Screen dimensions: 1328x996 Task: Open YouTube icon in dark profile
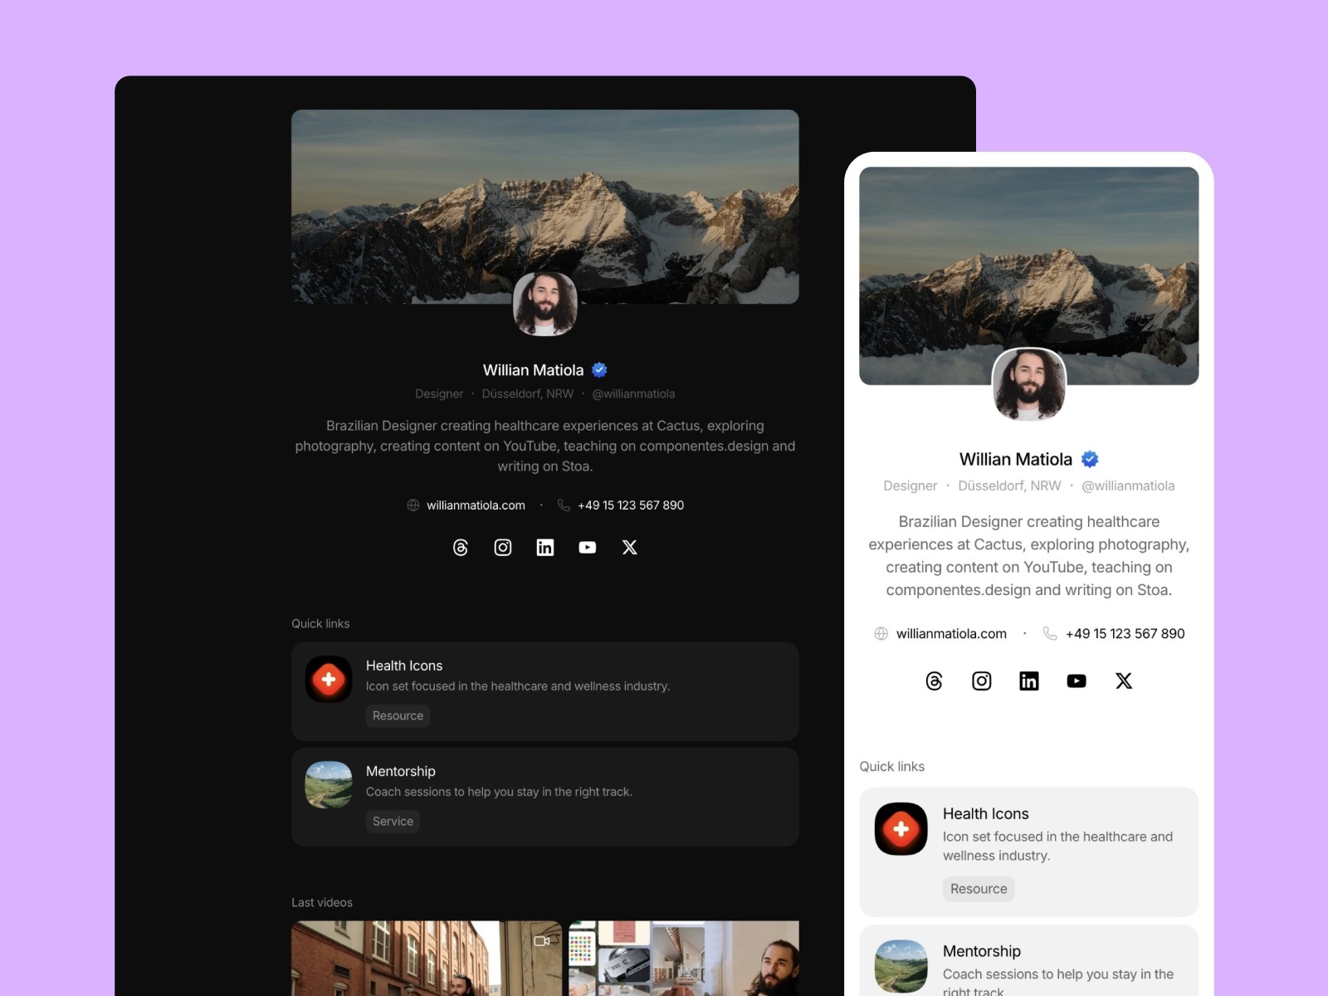(x=588, y=547)
